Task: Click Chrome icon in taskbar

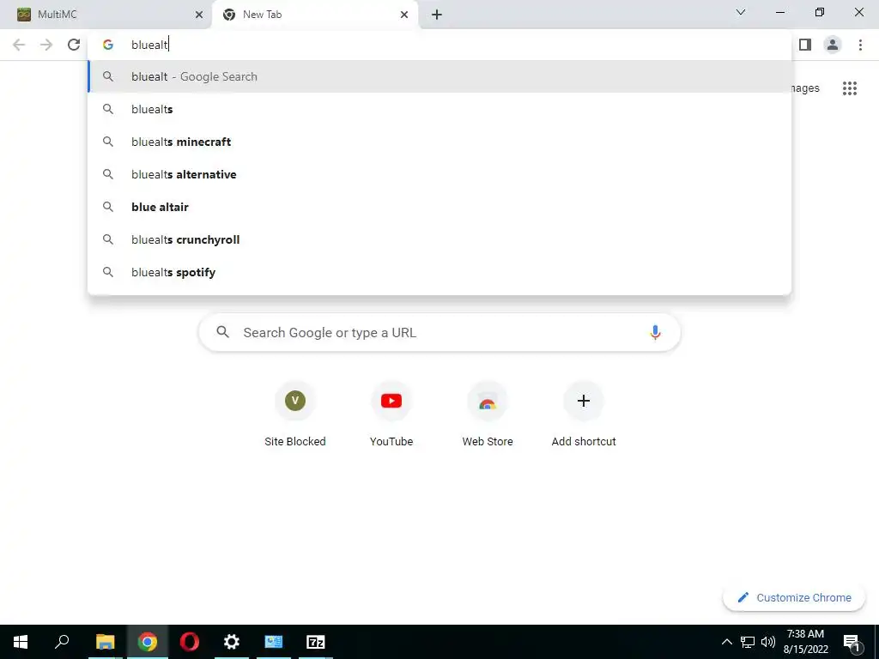Action: 148,642
